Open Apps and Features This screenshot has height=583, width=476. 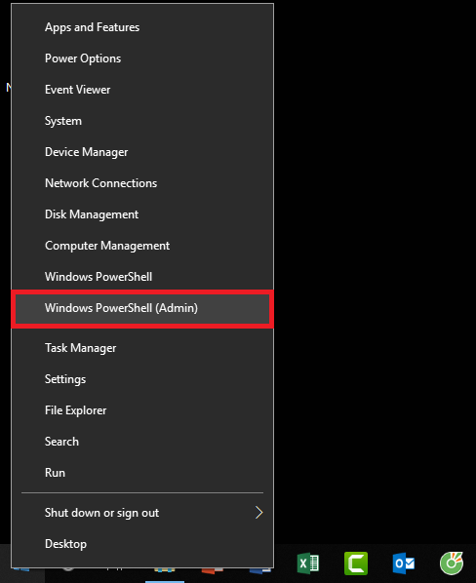pos(142,27)
